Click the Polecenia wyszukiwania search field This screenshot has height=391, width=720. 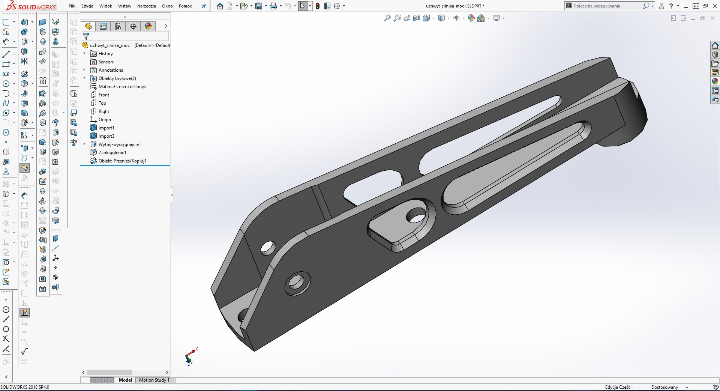607,6
